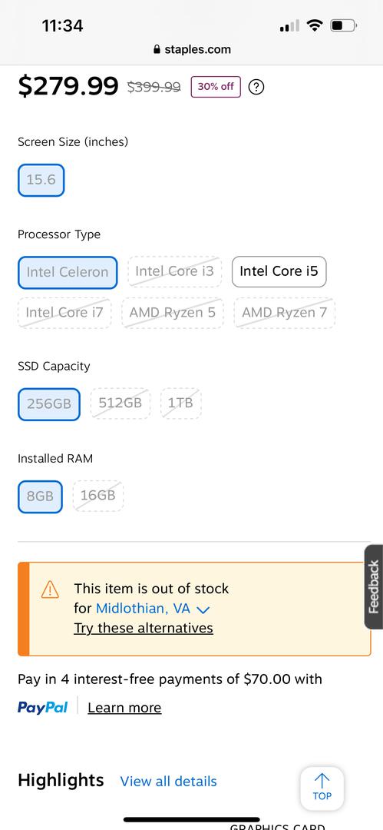The width and height of the screenshot is (383, 830).
Task: Click the price info question mark icon
Action: click(x=256, y=87)
